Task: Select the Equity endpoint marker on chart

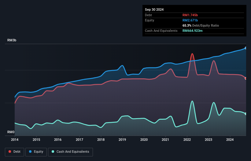Action: [x=246, y=48]
